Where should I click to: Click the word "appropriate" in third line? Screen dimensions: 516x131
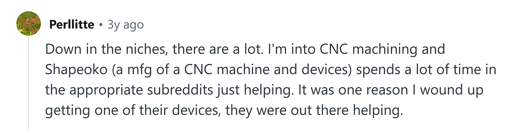(x=106, y=90)
